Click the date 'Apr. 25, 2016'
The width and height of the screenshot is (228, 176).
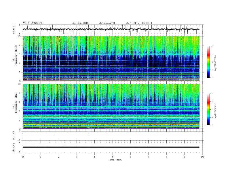pos(80,23)
